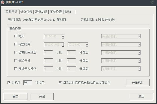
Task: Click the 确定 button
Action: pyautogui.click(x=15, y=96)
